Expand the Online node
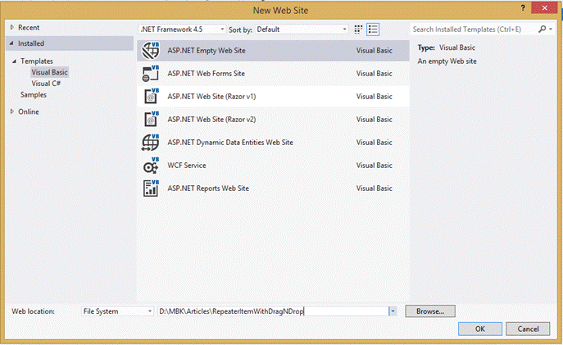The height and width of the screenshot is (345, 563). [12, 111]
